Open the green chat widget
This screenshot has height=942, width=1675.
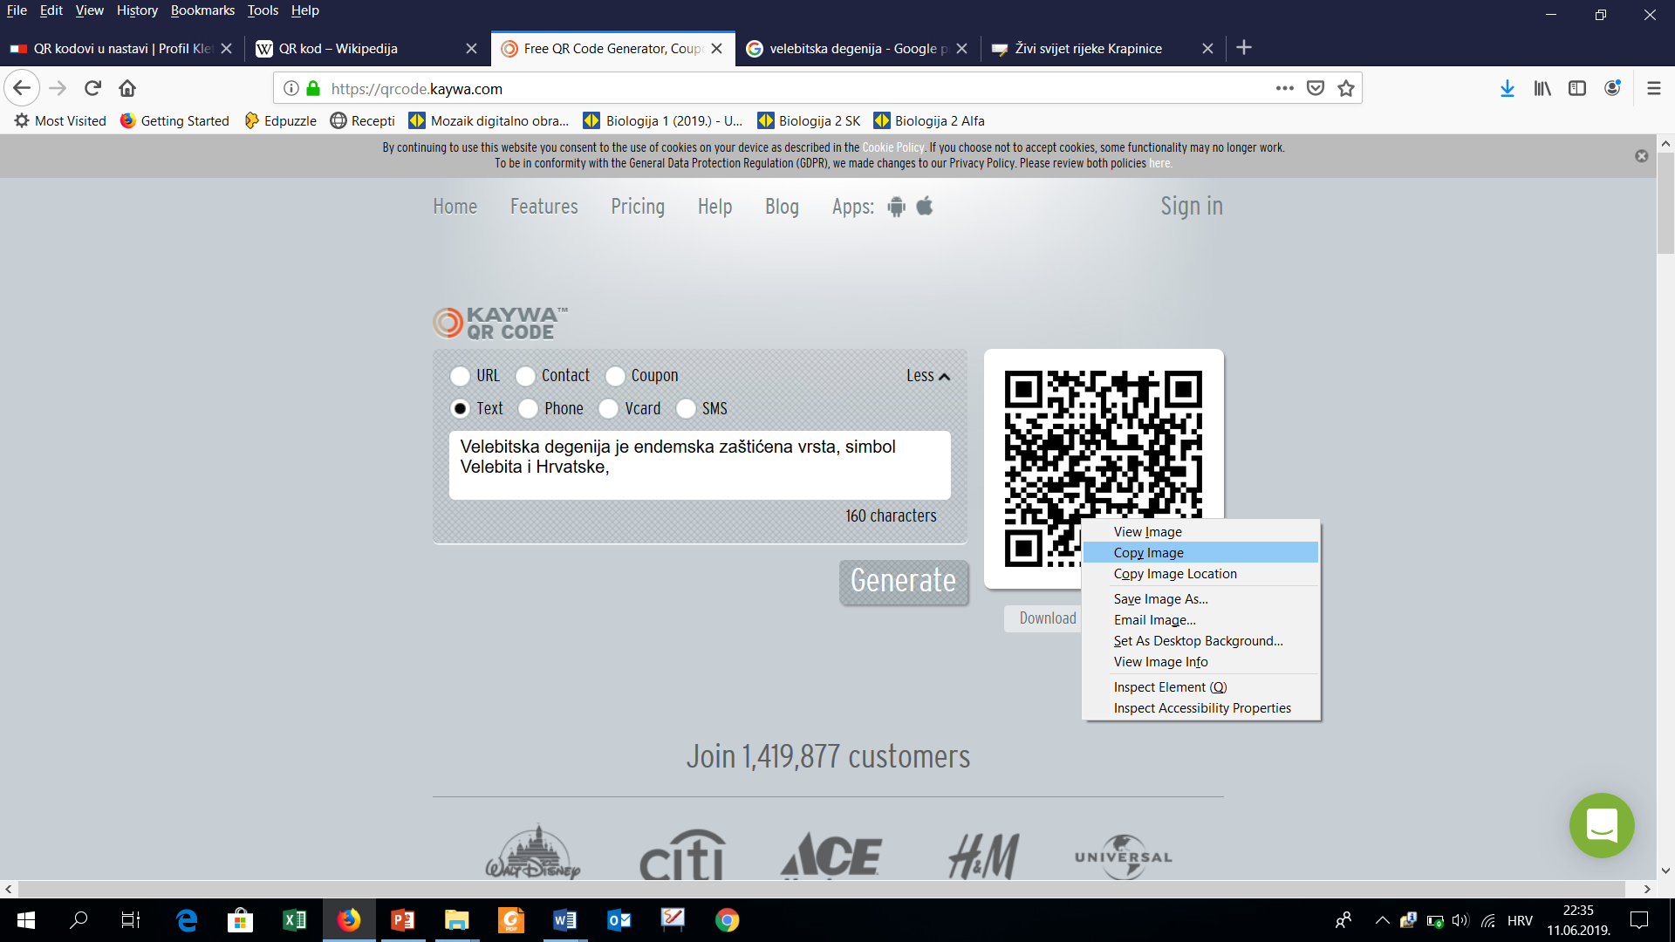coord(1602,825)
